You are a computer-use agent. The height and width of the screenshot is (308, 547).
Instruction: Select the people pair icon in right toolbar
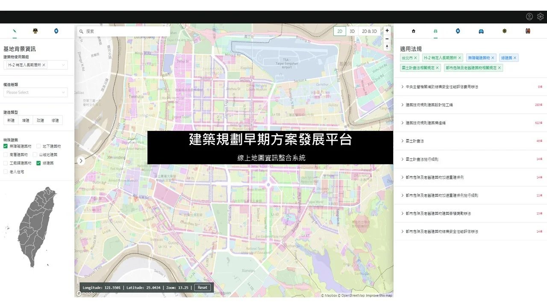528,31
